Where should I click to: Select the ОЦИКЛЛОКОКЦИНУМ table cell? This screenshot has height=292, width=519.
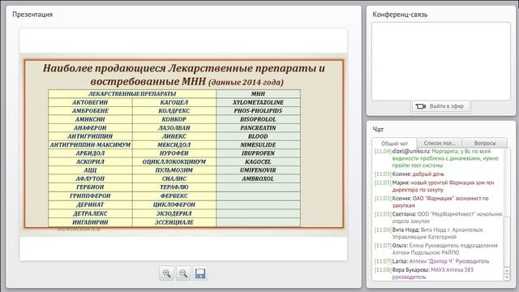pos(174,162)
